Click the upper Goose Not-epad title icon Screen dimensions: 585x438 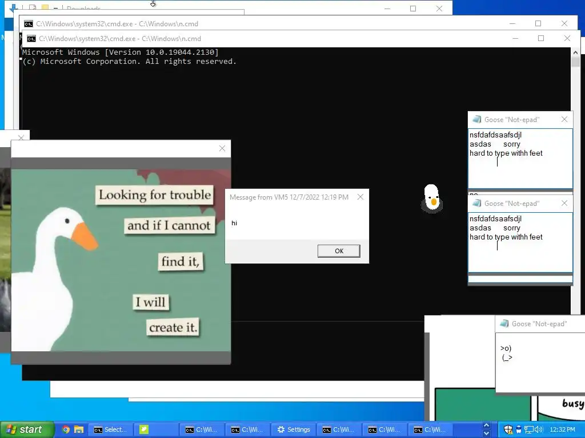[476, 120]
